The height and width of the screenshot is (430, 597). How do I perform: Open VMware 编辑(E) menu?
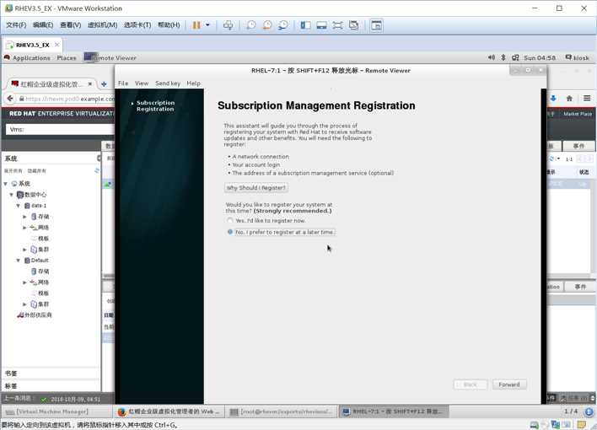point(43,25)
